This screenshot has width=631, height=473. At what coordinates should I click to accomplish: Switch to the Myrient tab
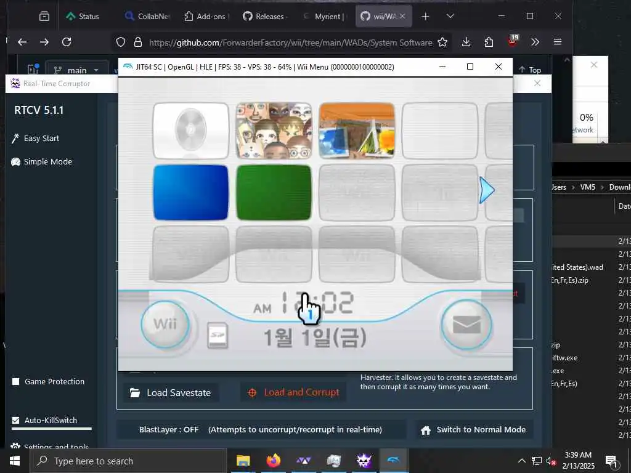(x=324, y=17)
